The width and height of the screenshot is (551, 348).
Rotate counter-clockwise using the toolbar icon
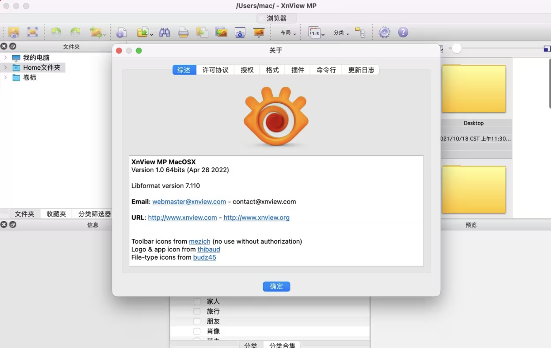click(56, 32)
